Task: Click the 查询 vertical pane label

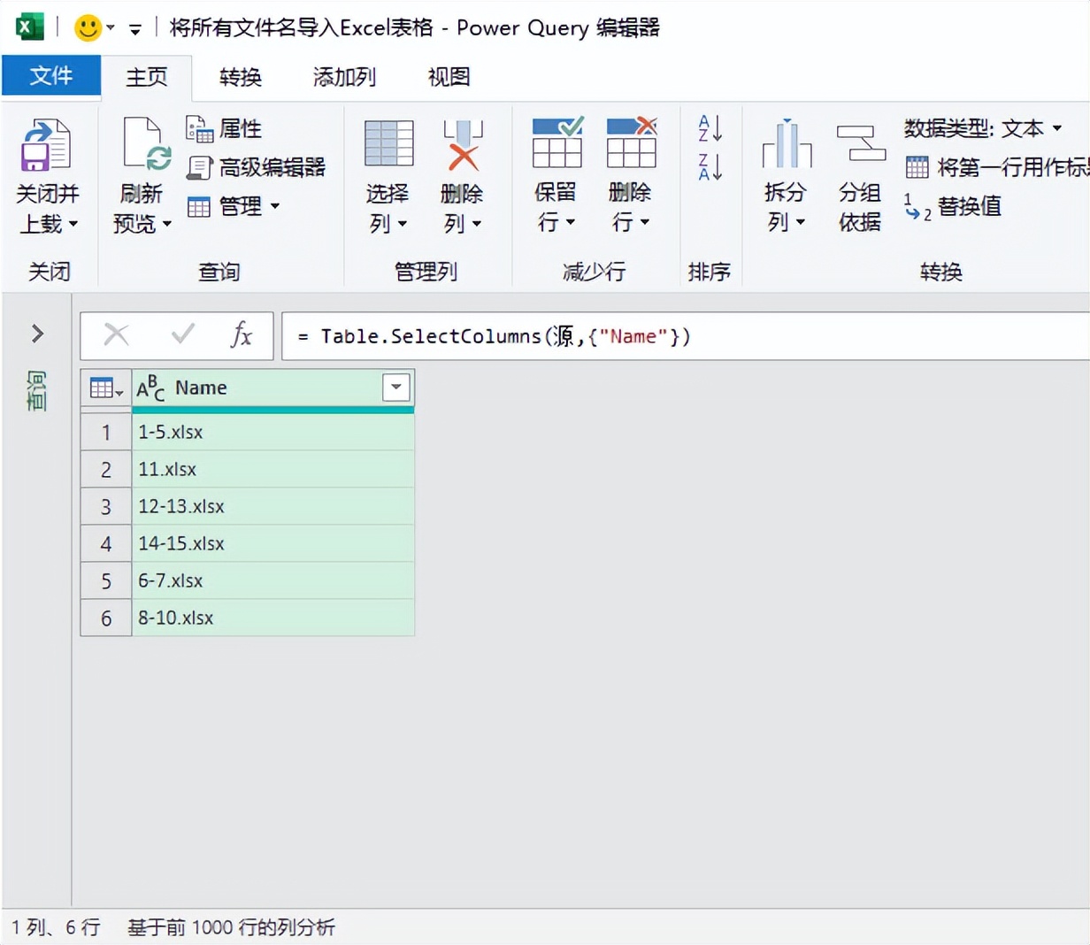Action: point(36,391)
